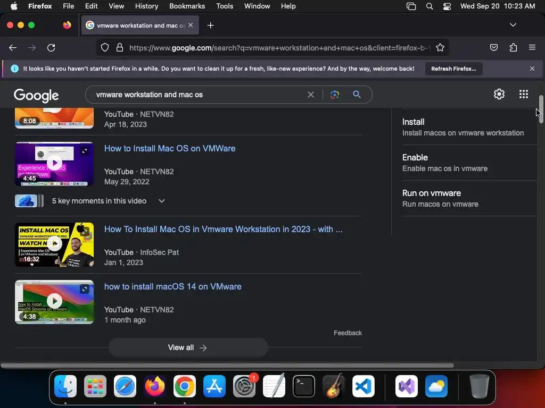Launch Terminal from the dock
The height and width of the screenshot is (408, 545).
[x=304, y=386]
